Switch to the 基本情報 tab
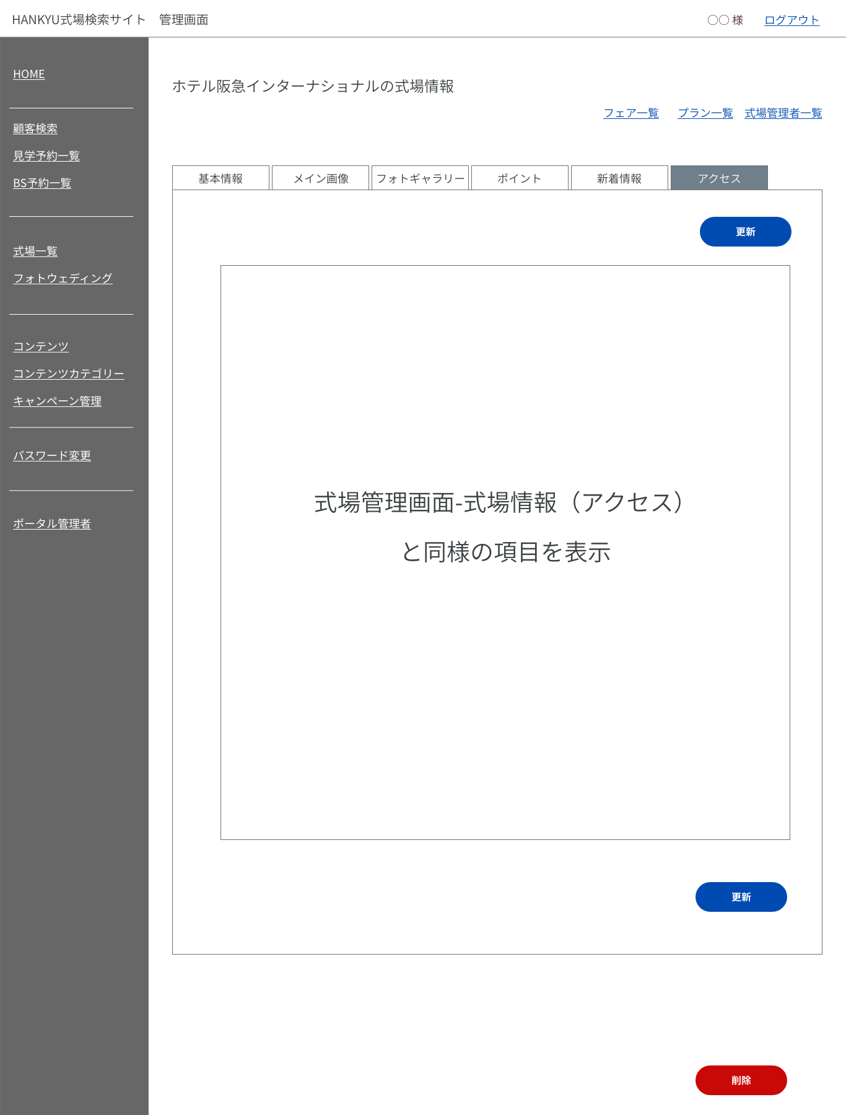This screenshot has height=1115, width=846. 220,178
